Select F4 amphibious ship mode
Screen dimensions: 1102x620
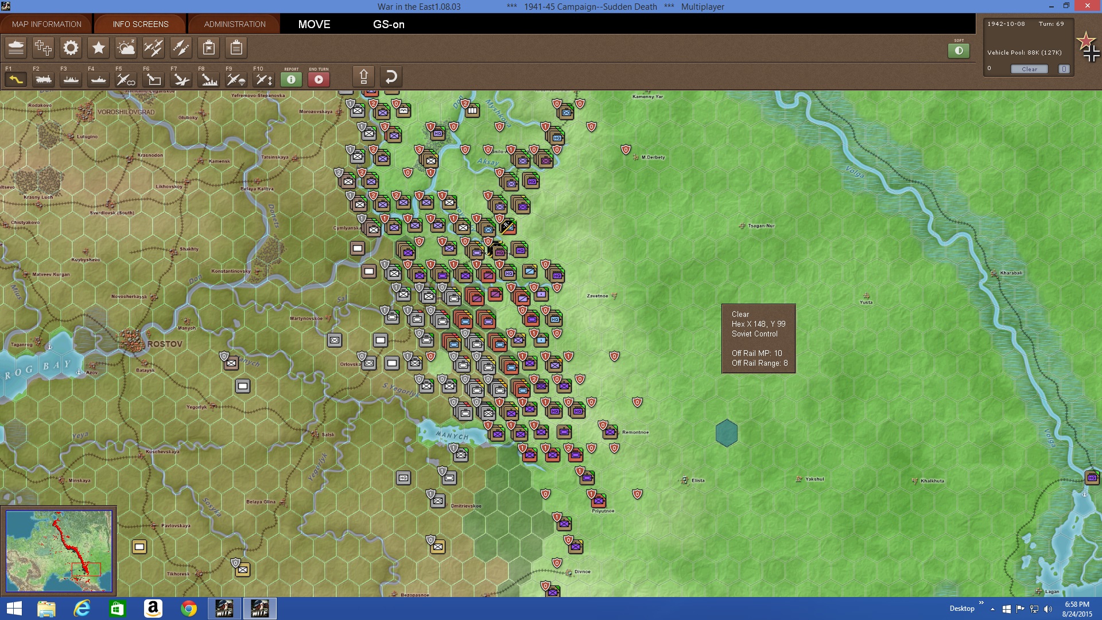pos(99,79)
